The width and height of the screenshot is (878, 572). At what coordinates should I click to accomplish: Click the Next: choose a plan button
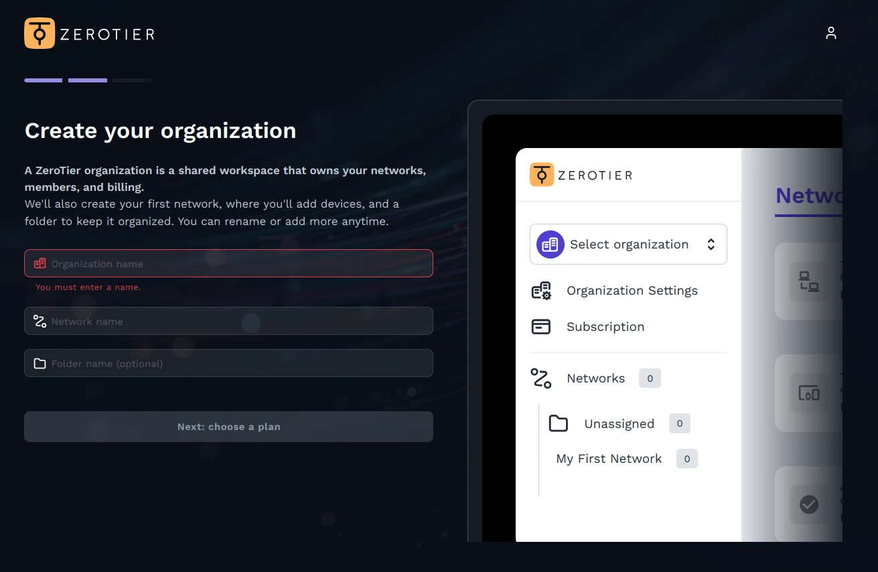[x=228, y=427]
